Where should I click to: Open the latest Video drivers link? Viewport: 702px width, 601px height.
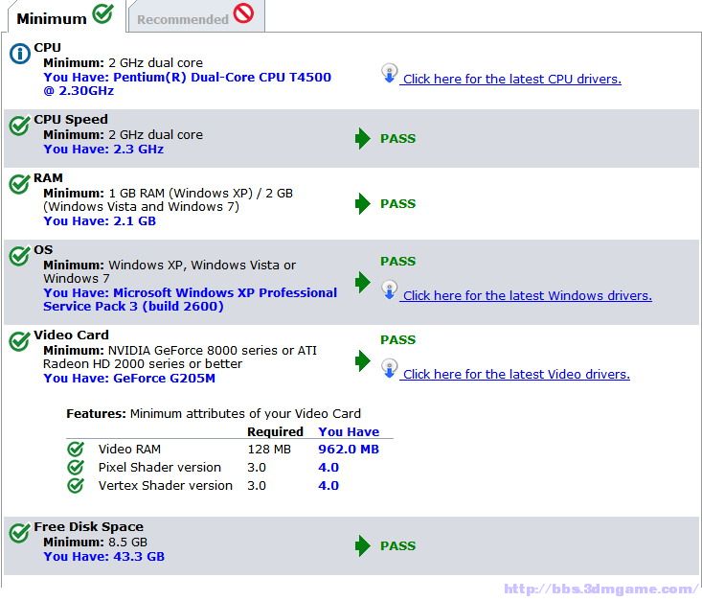[x=516, y=374]
